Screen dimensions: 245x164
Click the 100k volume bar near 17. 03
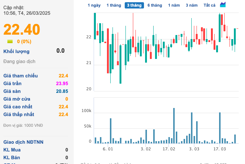(220, 128)
